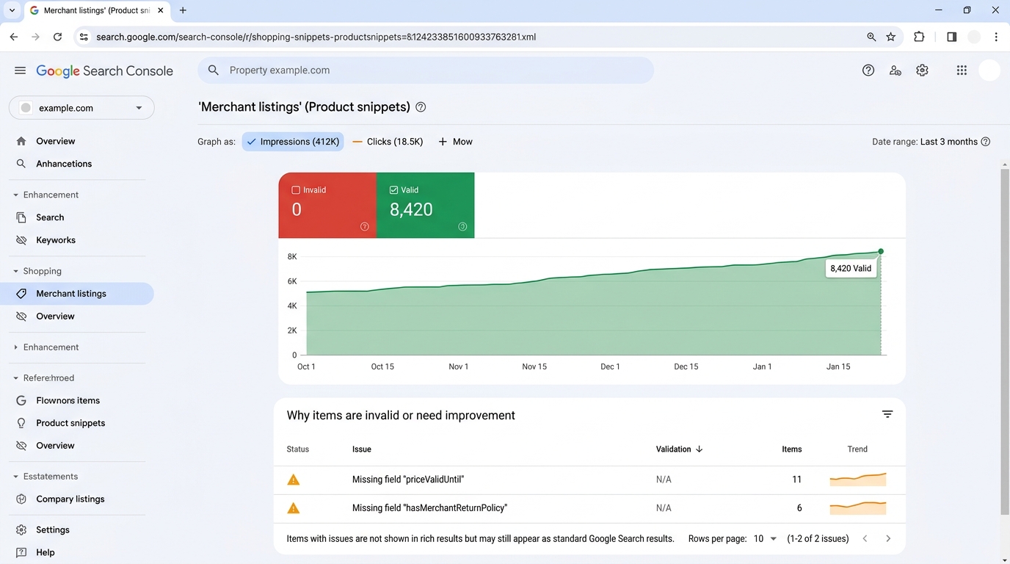Open the Help question mark icon in header
The width and height of the screenshot is (1010, 564).
868,70
